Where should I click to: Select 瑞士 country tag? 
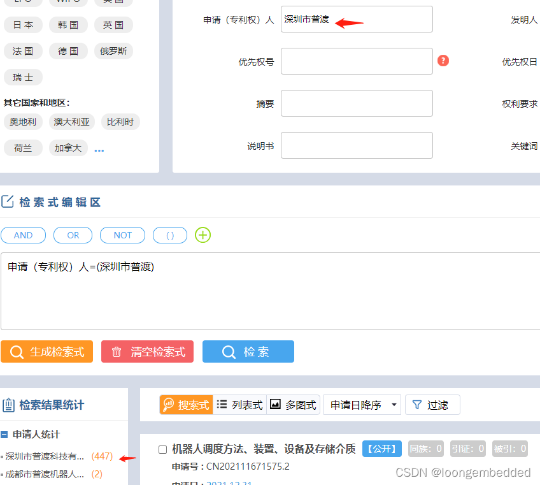click(x=23, y=77)
